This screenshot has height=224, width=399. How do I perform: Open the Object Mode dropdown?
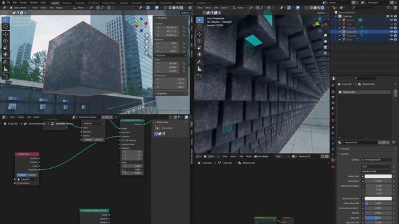20,7
